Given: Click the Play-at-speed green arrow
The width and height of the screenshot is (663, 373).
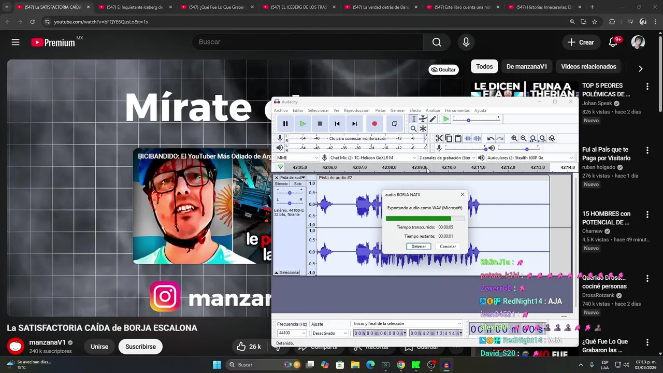Looking at the screenshot, I should [446, 119].
